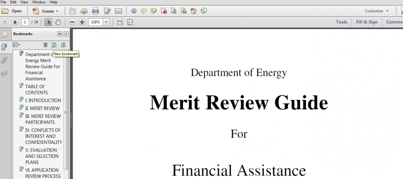Click the extract page icon
Image resolution: width=403 pixels, height=179 pixels.
(x=184, y=11)
